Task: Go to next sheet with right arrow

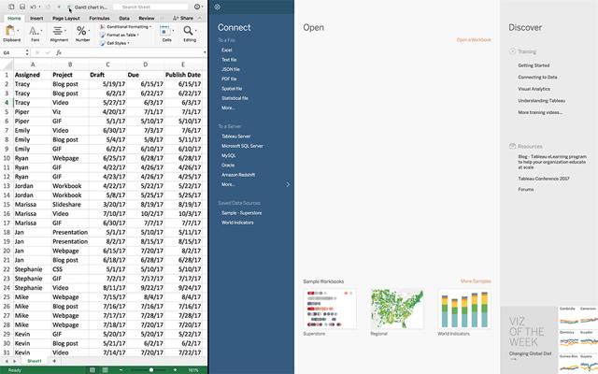Action: 15,361
